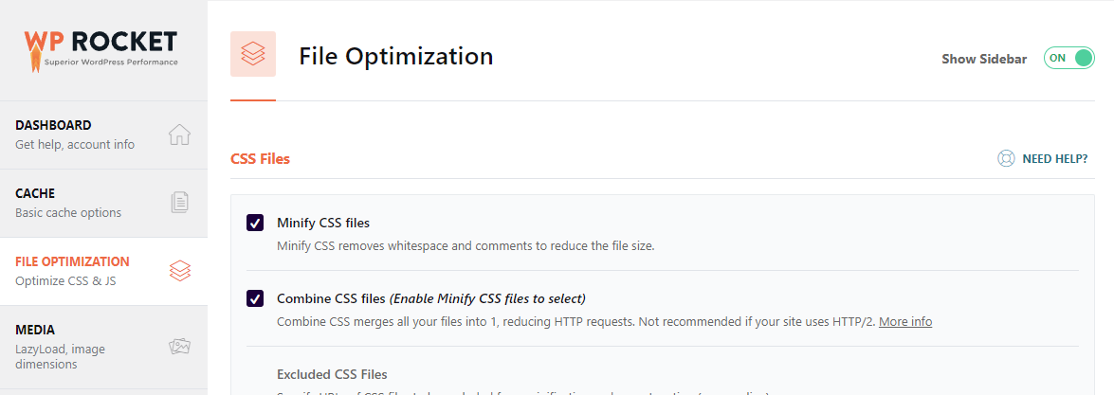Click the Media images icon
Screen dimensions: 1114x395
coord(179,347)
